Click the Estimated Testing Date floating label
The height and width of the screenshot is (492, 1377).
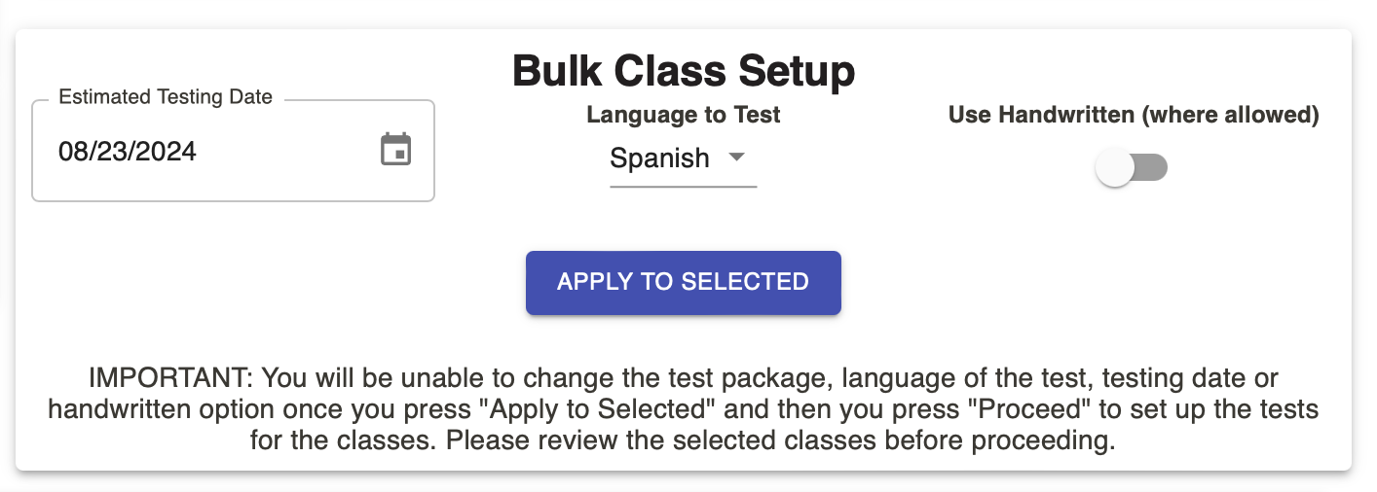pos(166,97)
